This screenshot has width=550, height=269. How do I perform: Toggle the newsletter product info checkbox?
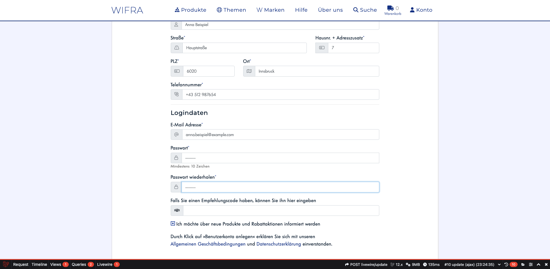coord(173,224)
